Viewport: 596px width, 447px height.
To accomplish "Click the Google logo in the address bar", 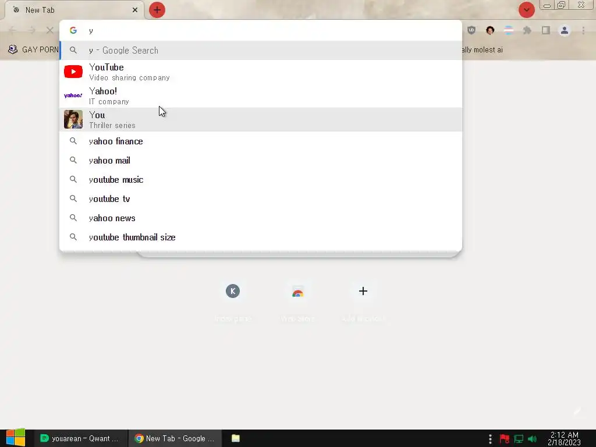I will [x=73, y=30].
